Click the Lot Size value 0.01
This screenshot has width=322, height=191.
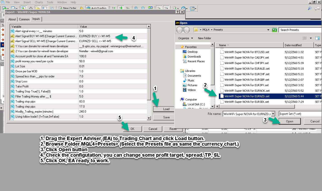[x=112, y=66]
